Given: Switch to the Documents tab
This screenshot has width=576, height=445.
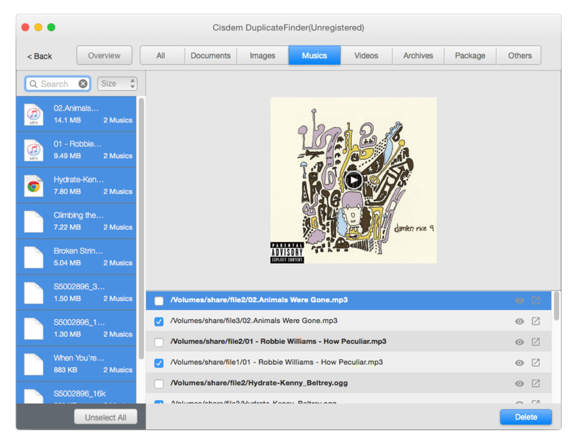Looking at the screenshot, I should coord(211,55).
